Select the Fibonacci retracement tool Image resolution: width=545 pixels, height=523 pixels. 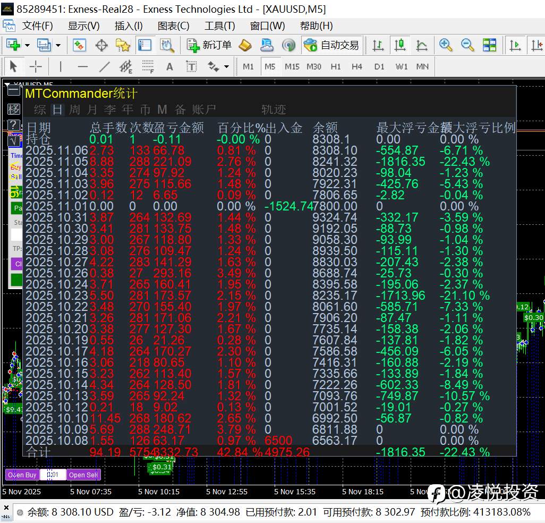(x=148, y=66)
